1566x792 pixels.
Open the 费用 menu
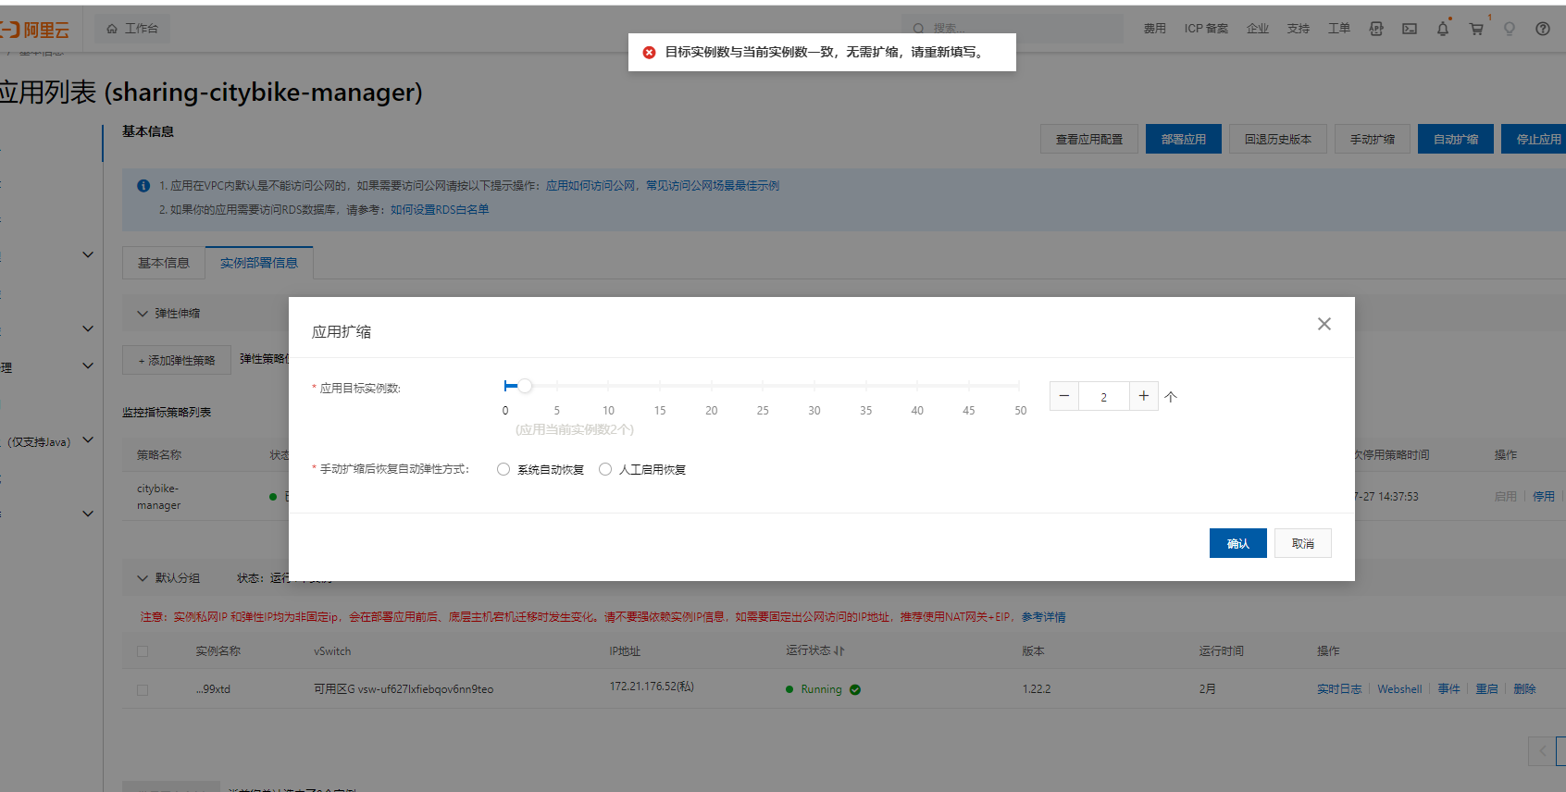tap(1155, 29)
